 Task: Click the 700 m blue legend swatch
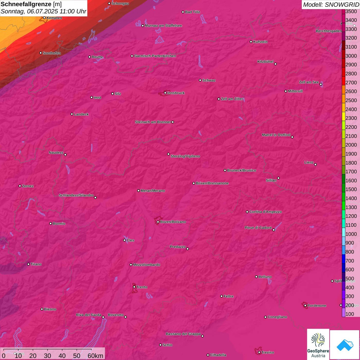point(344,259)
